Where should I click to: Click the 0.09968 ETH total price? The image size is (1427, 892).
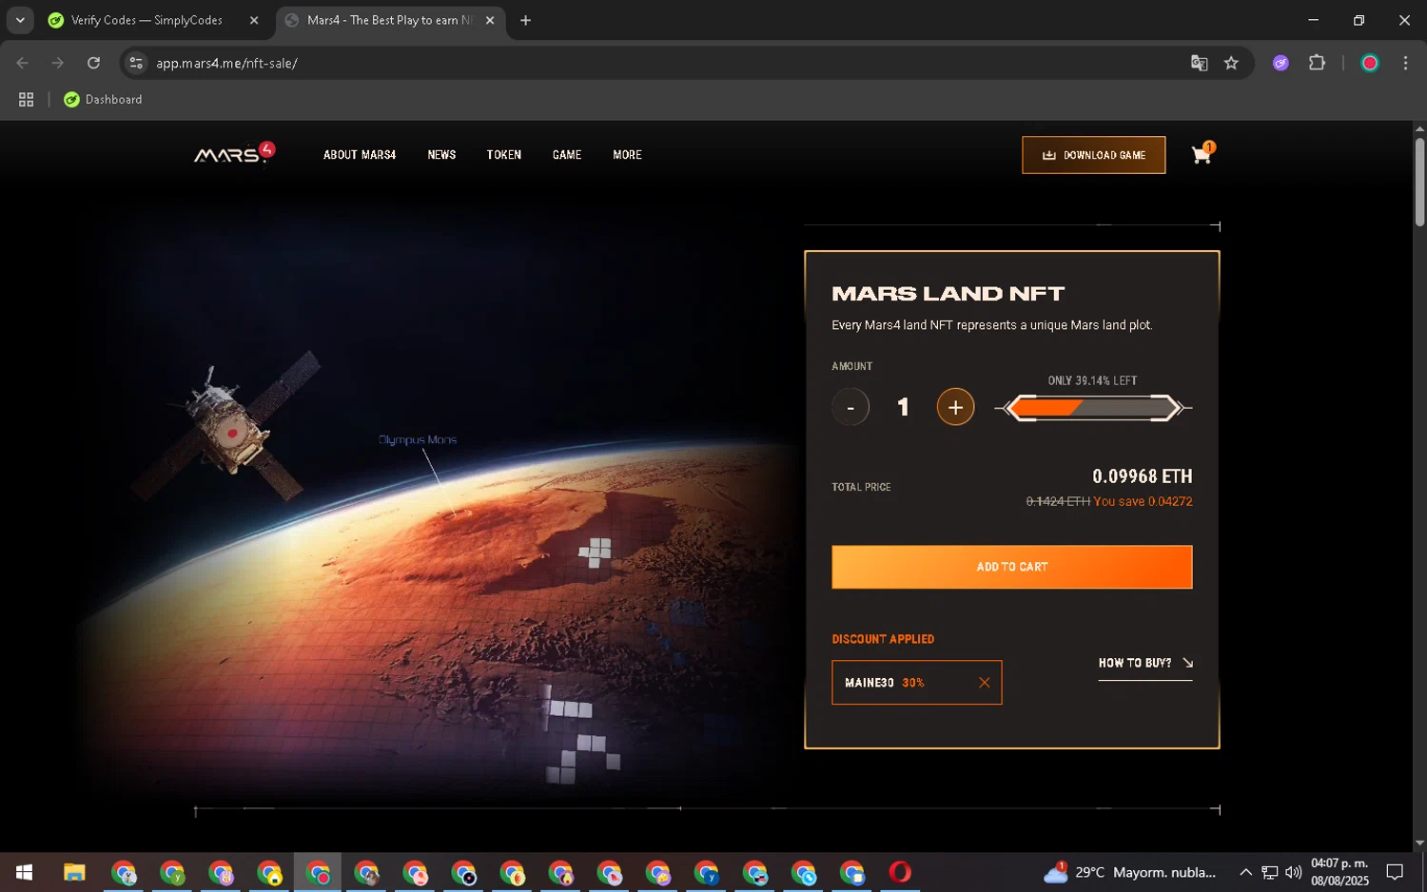click(x=1142, y=476)
